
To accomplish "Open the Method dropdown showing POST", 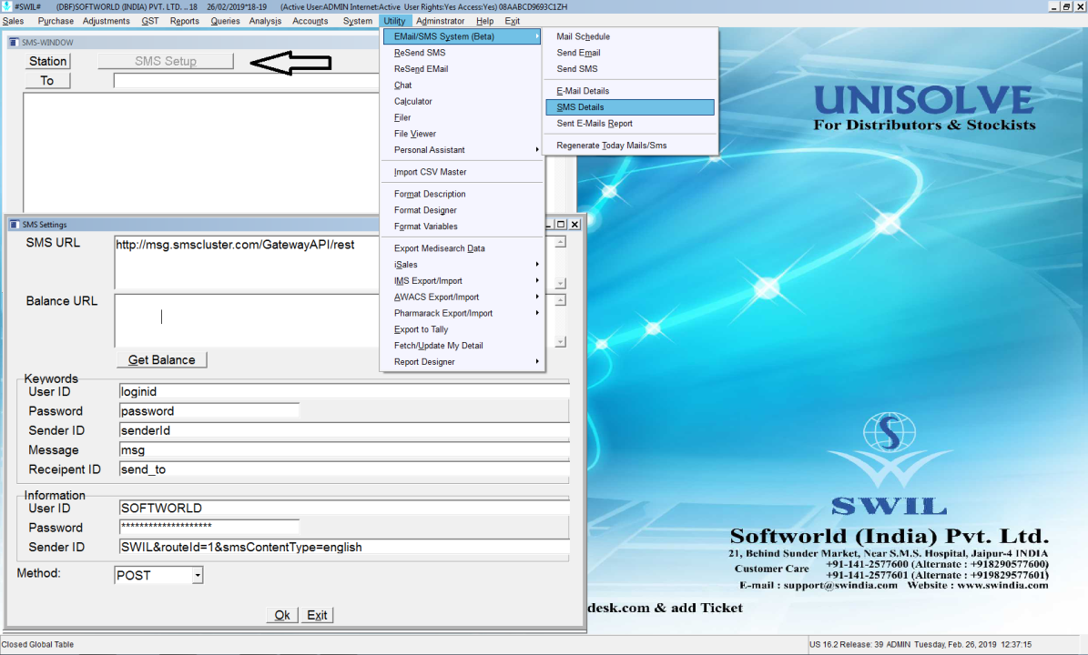I will tap(198, 576).
